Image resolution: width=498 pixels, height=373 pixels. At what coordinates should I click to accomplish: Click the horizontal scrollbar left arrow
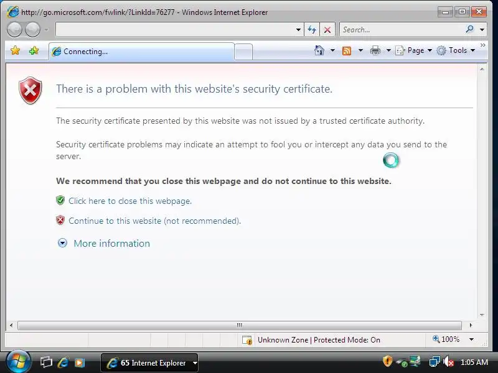pyautogui.click(x=11, y=325)
